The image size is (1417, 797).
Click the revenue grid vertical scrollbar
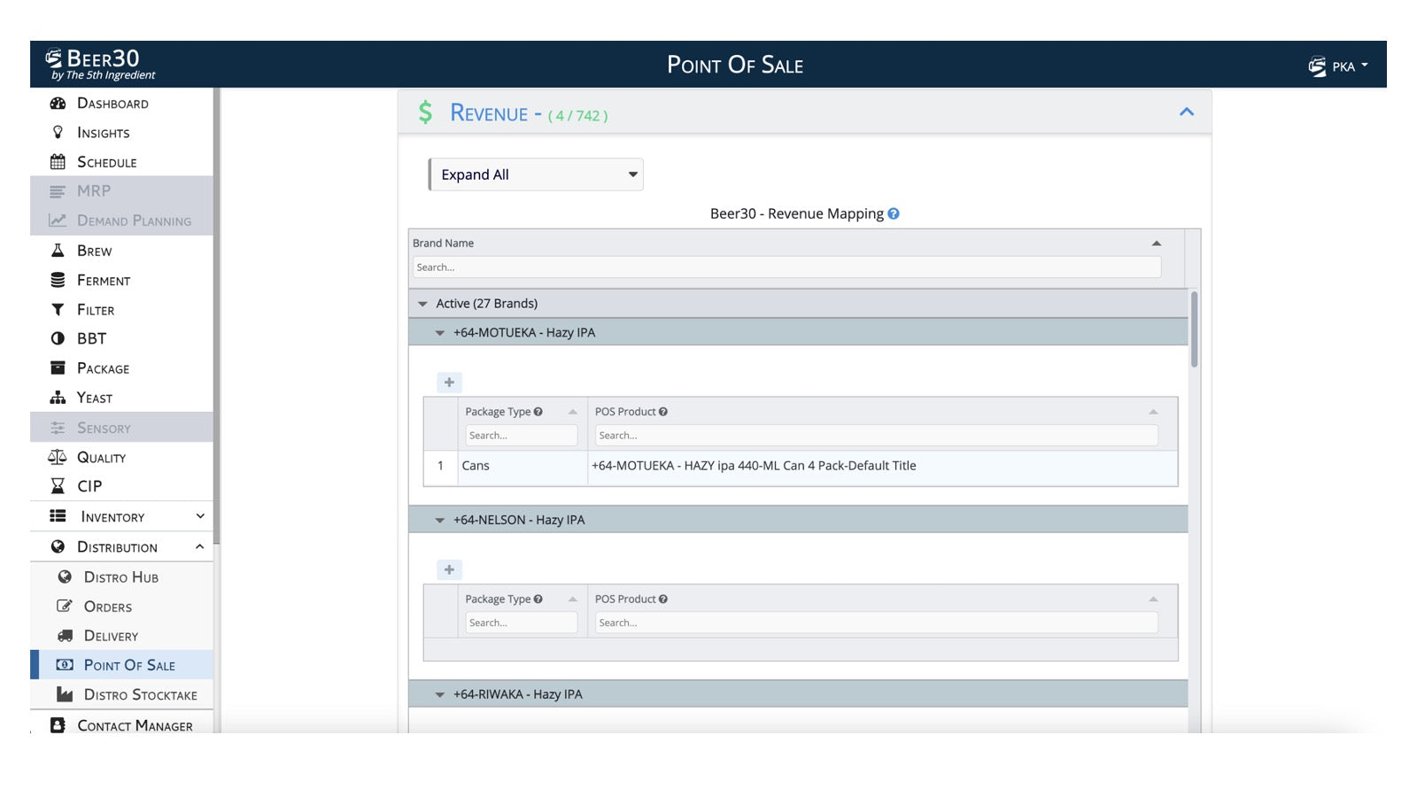[1194, 329]
